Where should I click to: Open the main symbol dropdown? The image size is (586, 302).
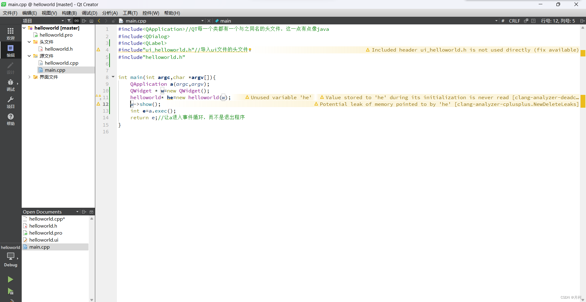click(x=496, y=21)
